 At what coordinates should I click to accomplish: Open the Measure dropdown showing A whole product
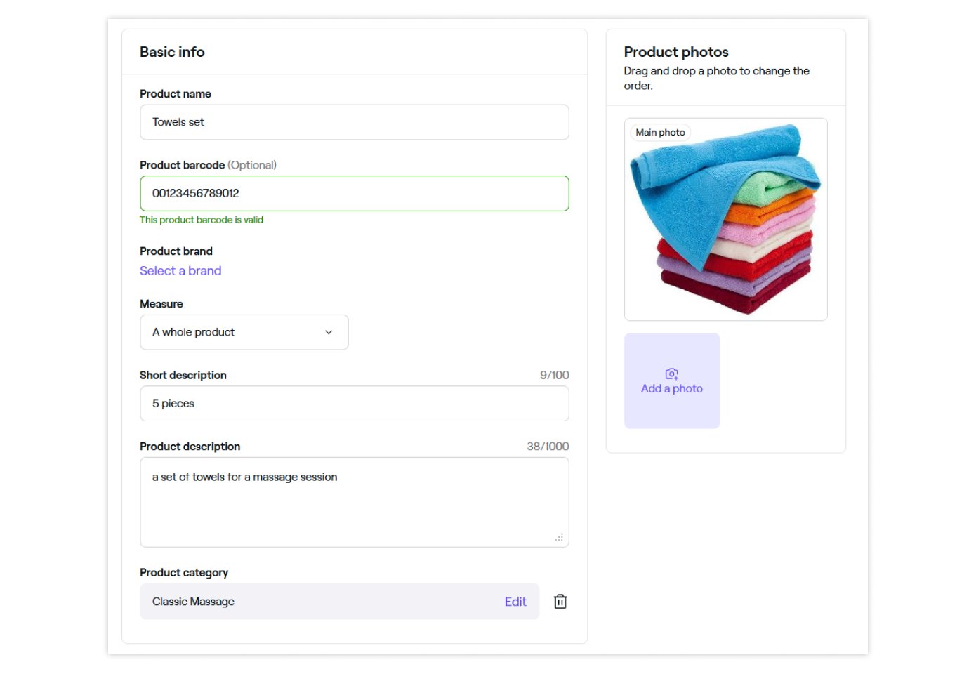click(244, 333)
